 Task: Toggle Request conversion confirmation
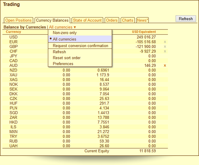pos(80,46)
